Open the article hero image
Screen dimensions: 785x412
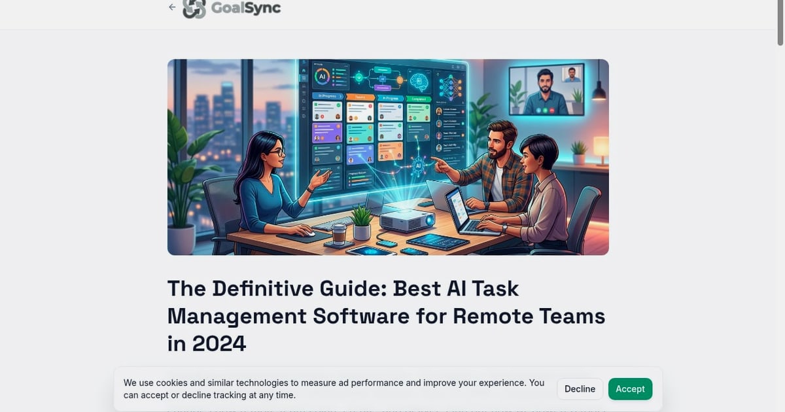point(388,157)
